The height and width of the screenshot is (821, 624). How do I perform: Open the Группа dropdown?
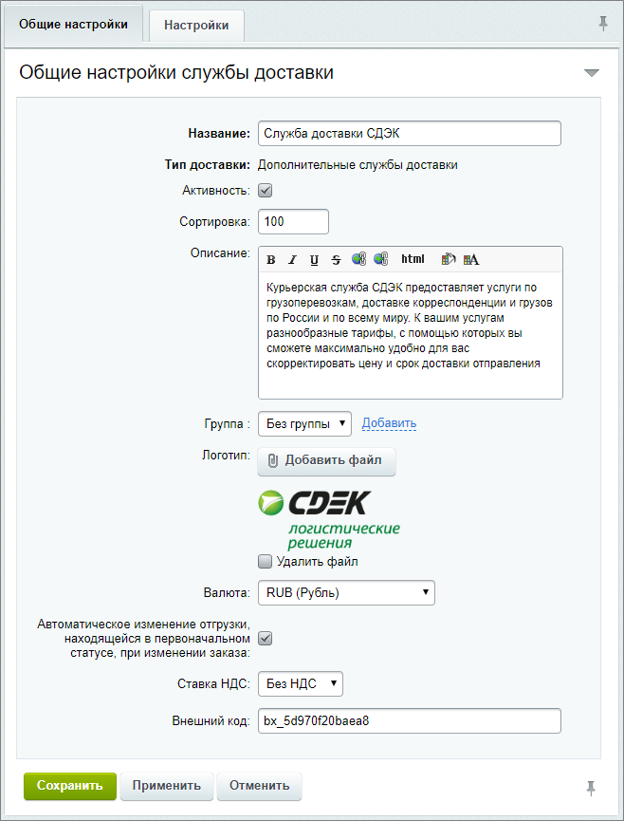(304, 423)
